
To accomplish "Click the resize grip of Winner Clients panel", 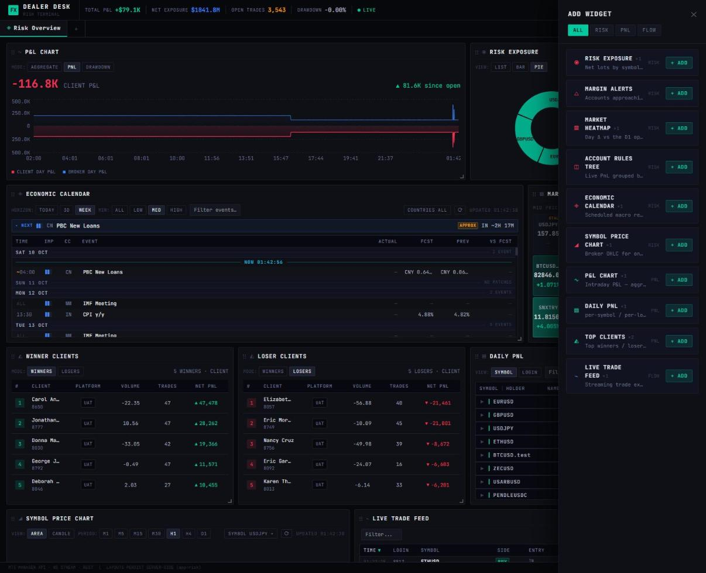I will pyautogui.click(x=229, y=500).
